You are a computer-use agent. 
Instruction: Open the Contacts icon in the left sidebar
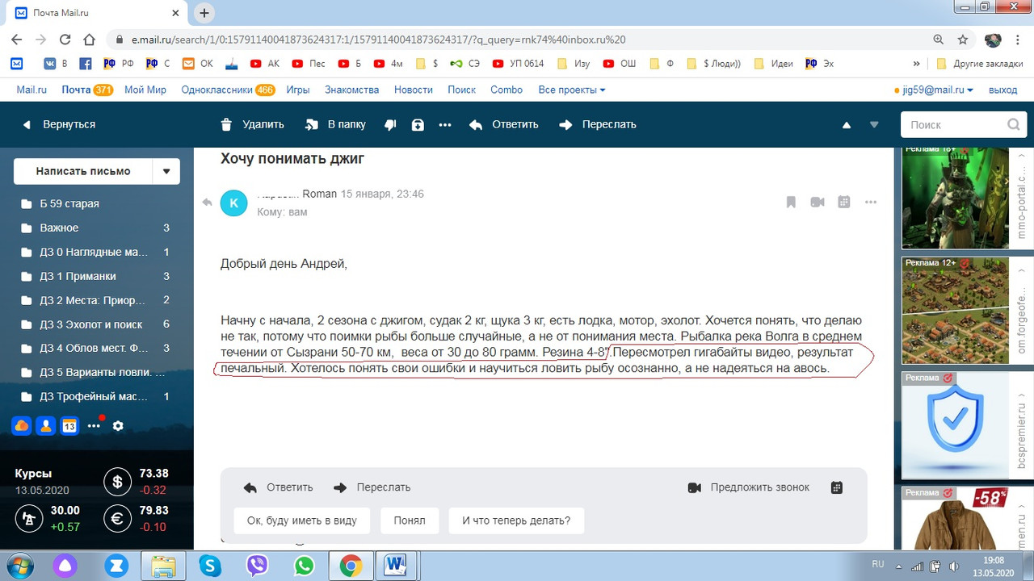(45, 425)
